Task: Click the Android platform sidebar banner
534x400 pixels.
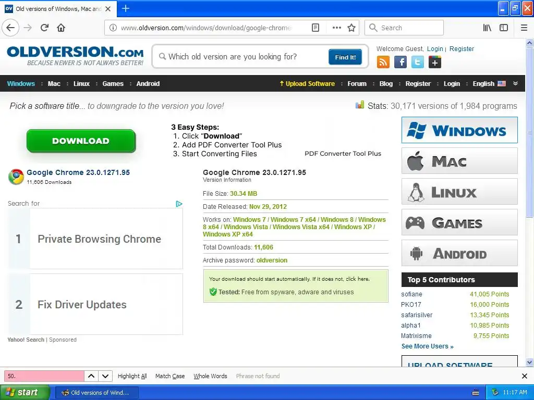Action: 459,253
